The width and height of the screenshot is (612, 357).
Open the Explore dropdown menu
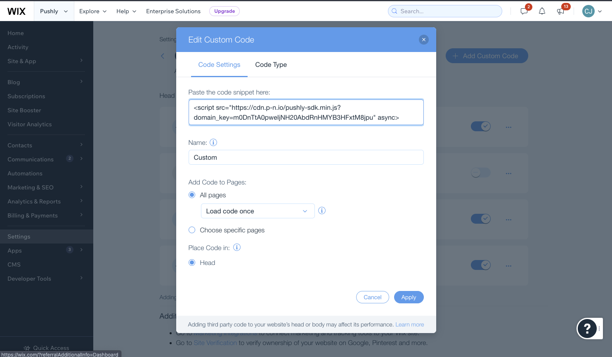(93, 11)
